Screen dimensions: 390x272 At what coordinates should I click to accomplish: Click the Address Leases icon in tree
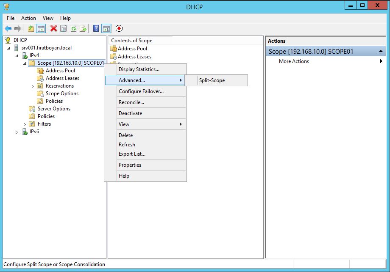pyautogui.click(x=40, y=78)
